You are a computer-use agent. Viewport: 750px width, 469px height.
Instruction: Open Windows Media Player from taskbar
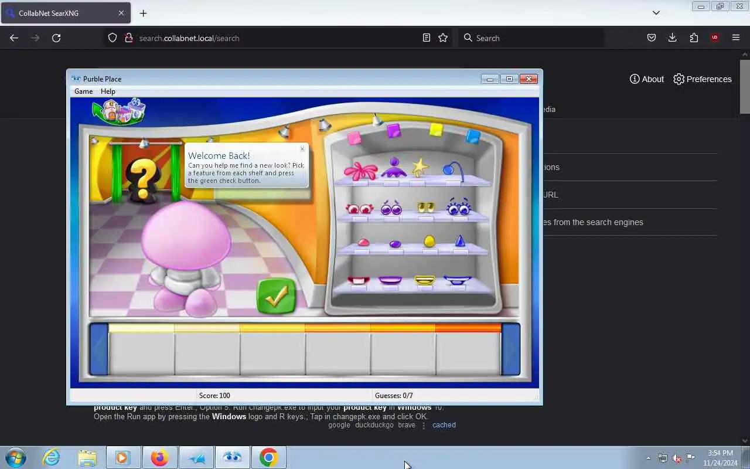(123, 457)
